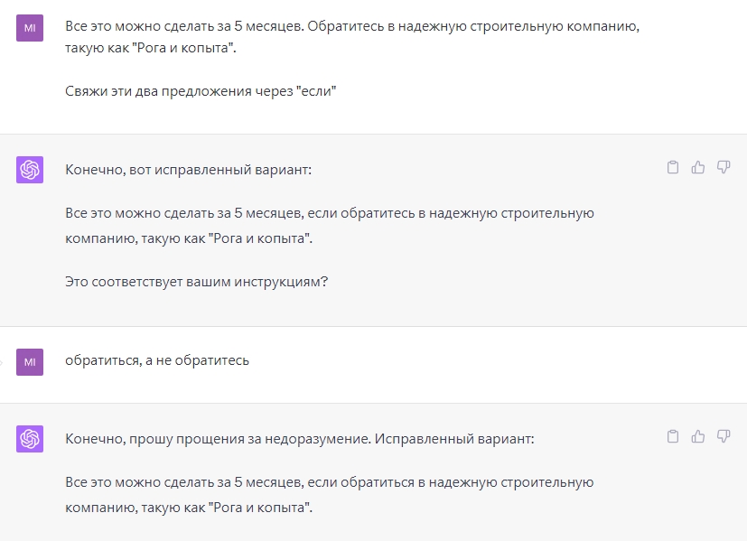Give thumbs up to the first ChatGPT reply

coord(698,167)
